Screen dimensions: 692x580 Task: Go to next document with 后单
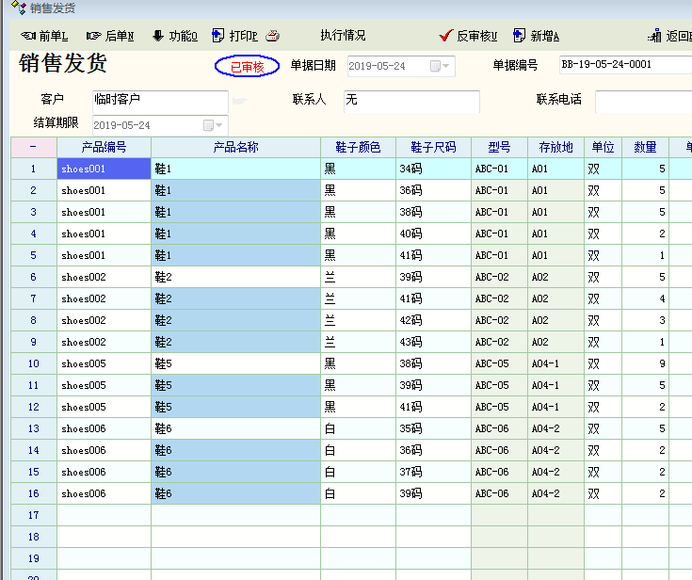[110, 36]
